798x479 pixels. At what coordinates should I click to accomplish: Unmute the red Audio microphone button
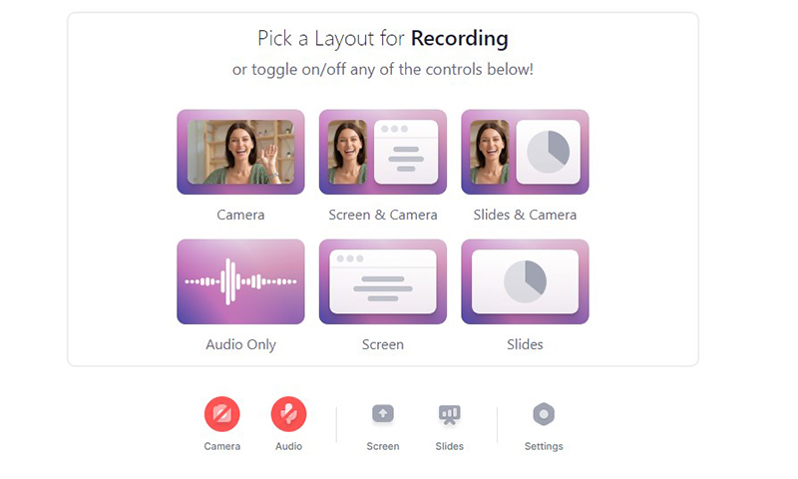pos(288,414)
